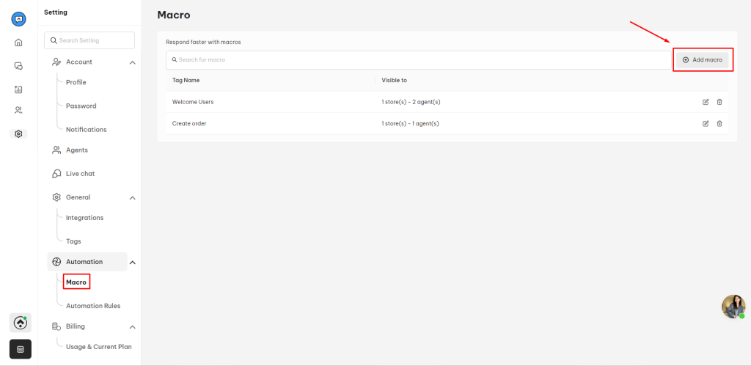Go to Integrations settings
This screenshot has height=366, width=751.
85,218
